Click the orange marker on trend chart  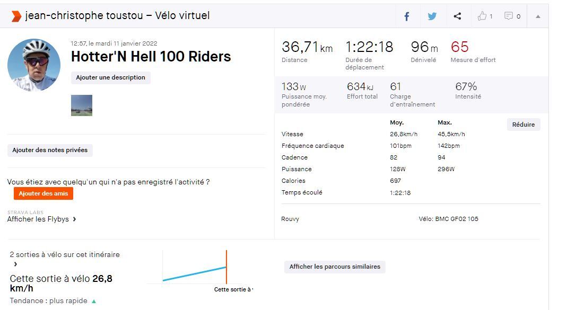pos(226,267)
